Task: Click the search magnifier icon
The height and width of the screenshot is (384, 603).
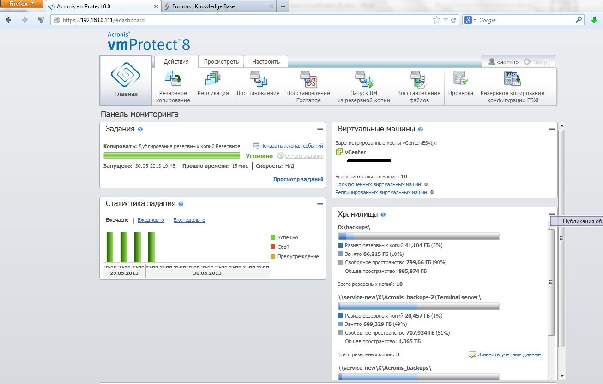Action: 579,20
